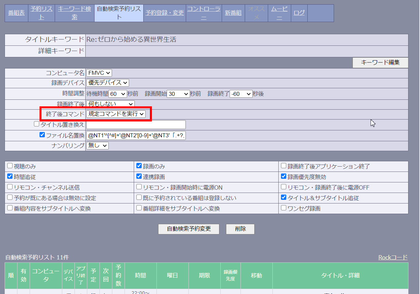Uncheck タイトル&サブタイトル追従 option

click(284, 198)
